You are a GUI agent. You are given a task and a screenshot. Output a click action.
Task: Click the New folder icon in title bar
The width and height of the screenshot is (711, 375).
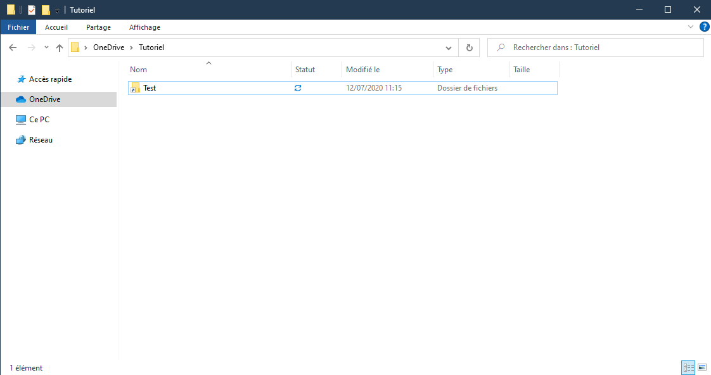(x=46, y=10)
